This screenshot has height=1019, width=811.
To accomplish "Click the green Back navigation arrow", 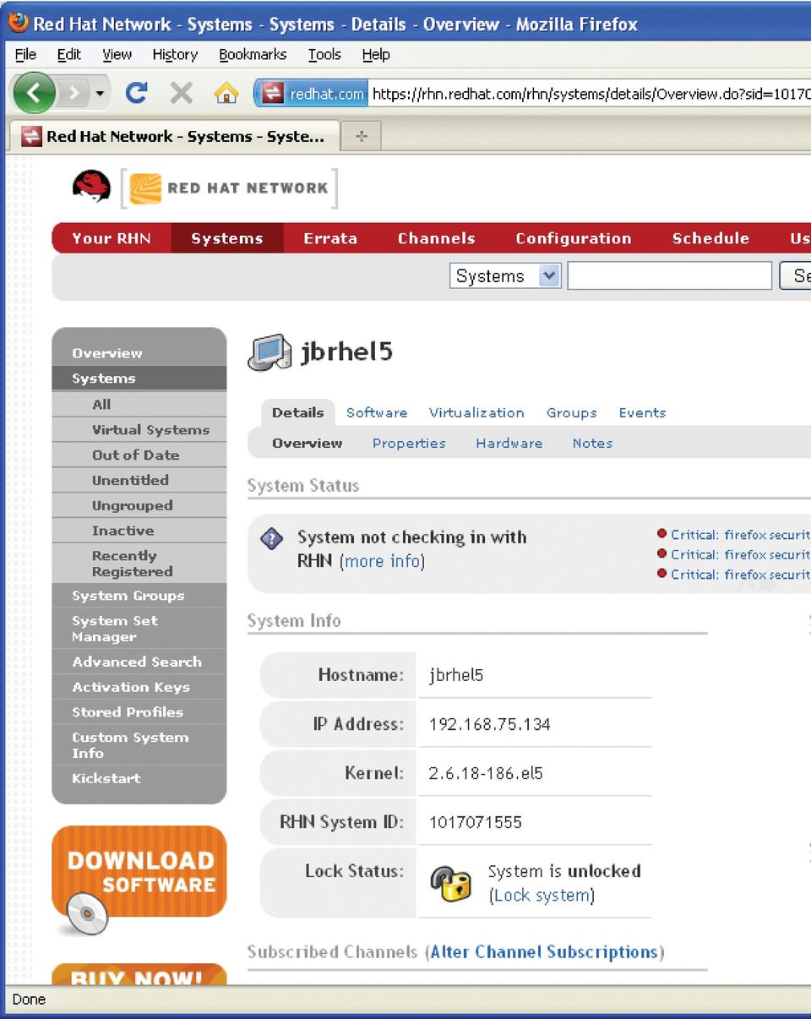I will tap(34, 93).
